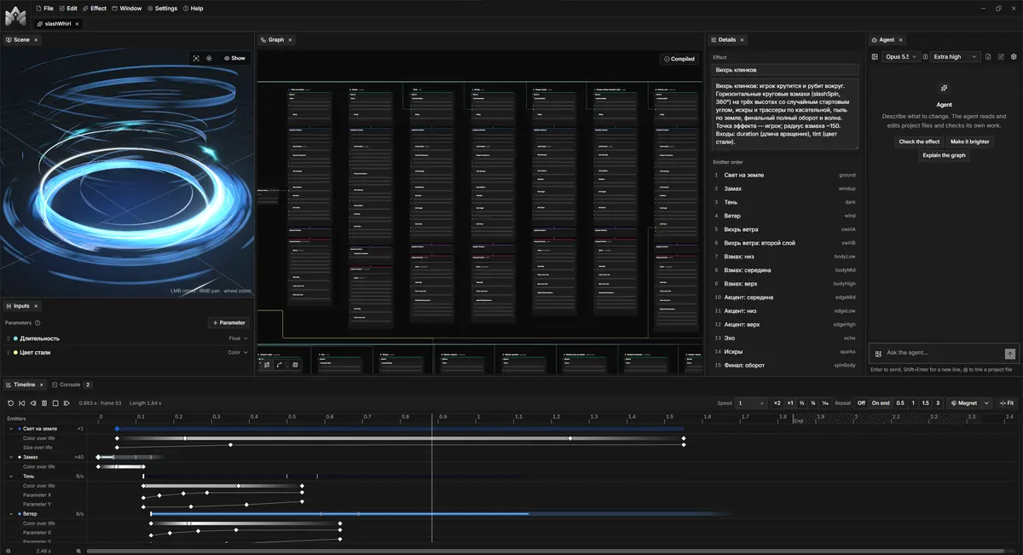1023x555 pixels.
Task: Open Agent settings gear icon
Action: [1014, 56]
